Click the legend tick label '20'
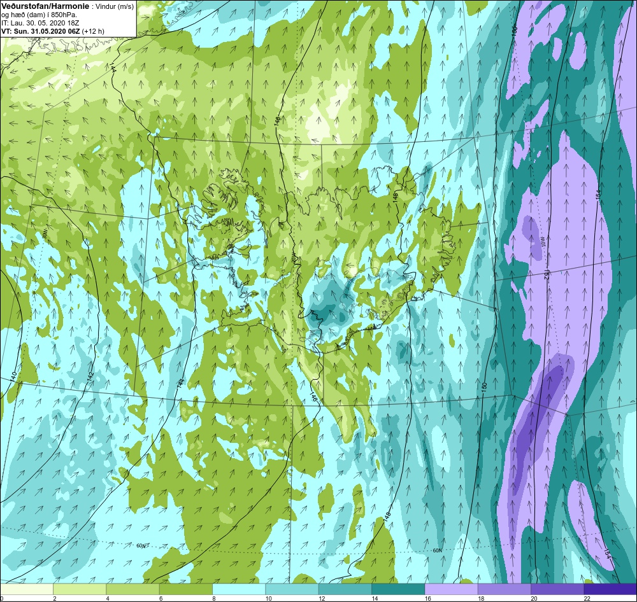The width and height of the screenshot is (637, 602). (534, 598)
